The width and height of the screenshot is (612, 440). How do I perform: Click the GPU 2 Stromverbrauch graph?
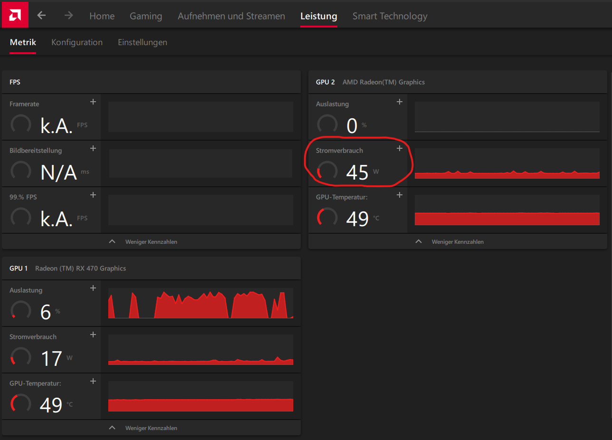pos(507,163)
